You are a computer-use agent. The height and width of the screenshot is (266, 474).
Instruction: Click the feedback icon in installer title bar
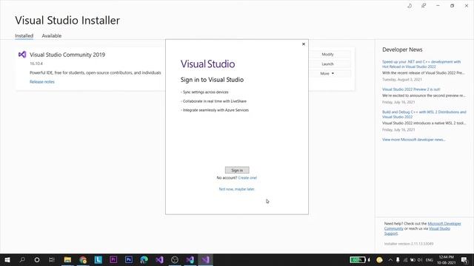click(x=424, y=6)
